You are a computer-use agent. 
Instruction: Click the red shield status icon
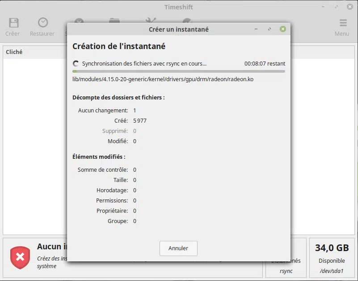tap(20, 257)
